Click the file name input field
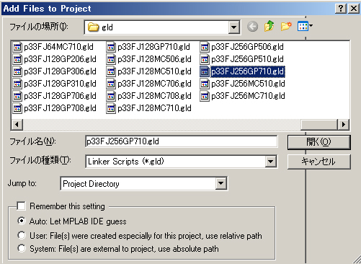This screenshot has width=361, height=264. pos(181,141)
